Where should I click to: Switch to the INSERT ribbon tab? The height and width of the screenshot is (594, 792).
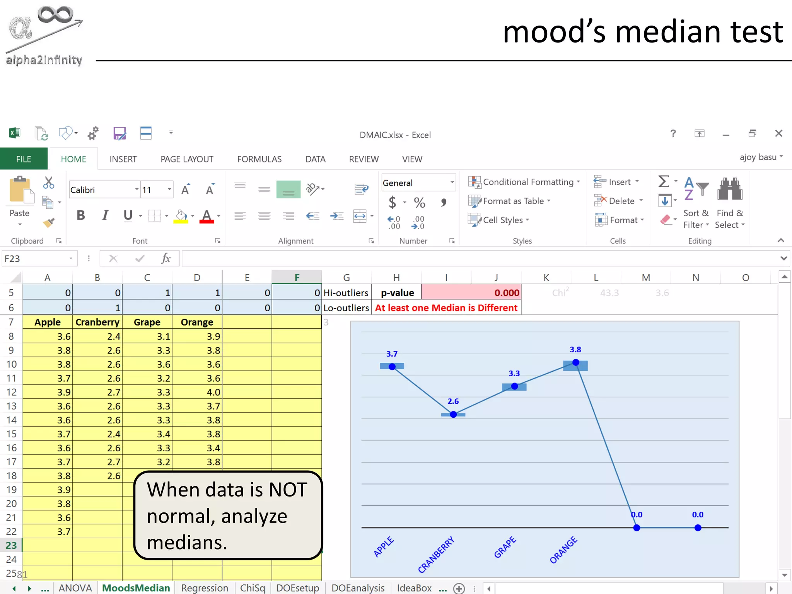[123, 159]
